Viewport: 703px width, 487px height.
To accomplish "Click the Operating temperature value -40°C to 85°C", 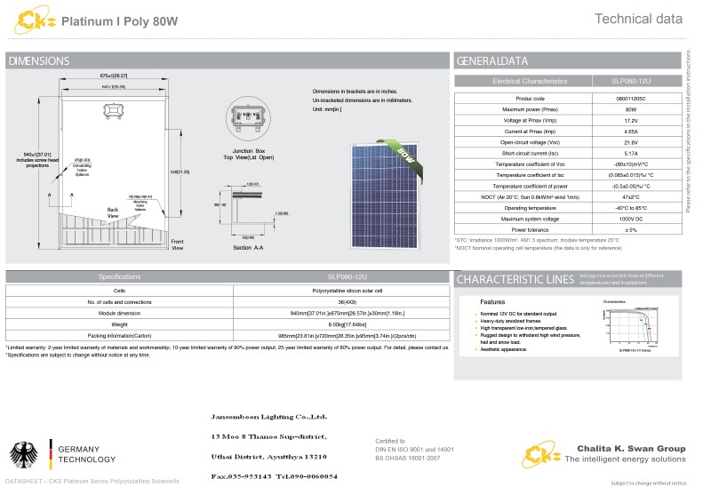I will 631,208.
